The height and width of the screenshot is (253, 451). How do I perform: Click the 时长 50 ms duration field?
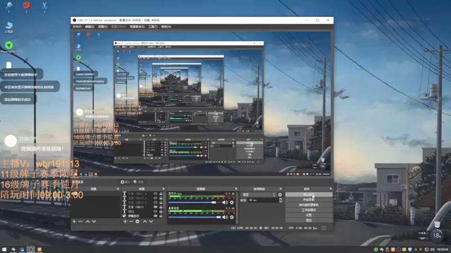coord(264,200)
